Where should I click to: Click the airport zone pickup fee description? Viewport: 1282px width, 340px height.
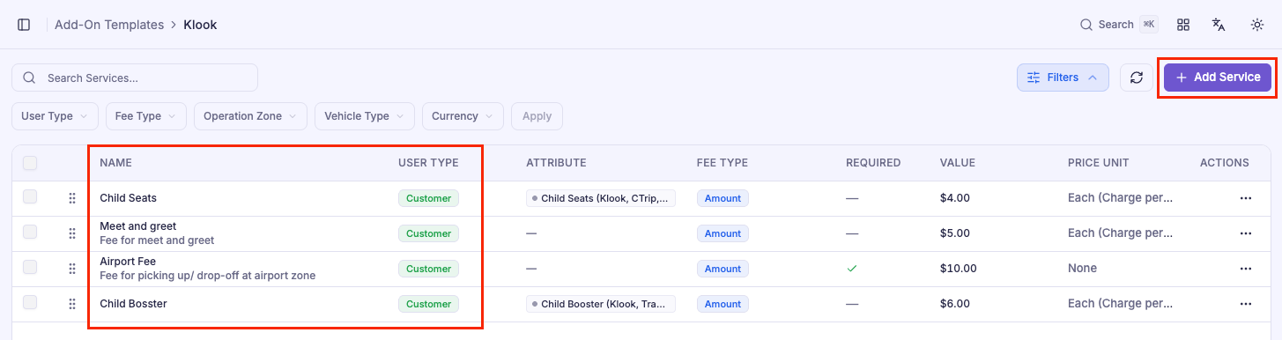pyautogui.click(x=207, y=276)
